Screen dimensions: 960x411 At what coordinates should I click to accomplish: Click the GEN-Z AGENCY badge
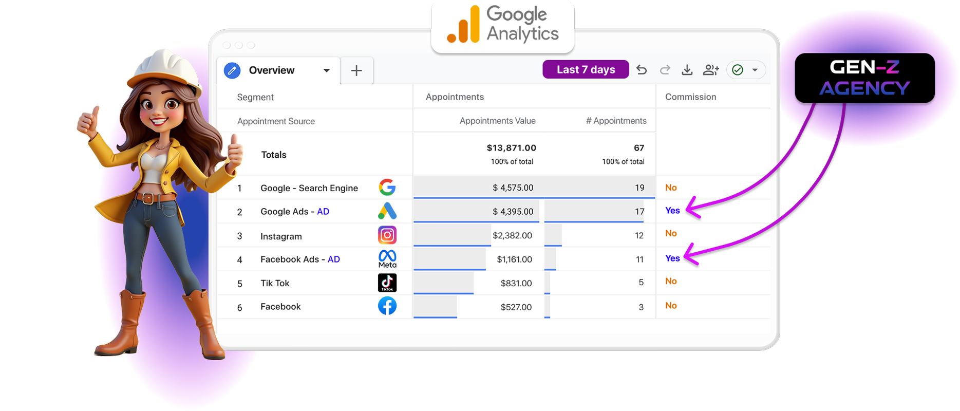click(864, 78)
